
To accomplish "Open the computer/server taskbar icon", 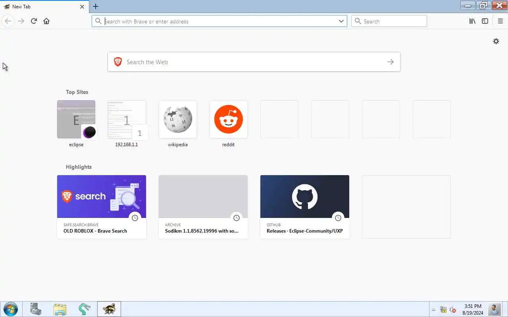I will (x=35, y=309).
